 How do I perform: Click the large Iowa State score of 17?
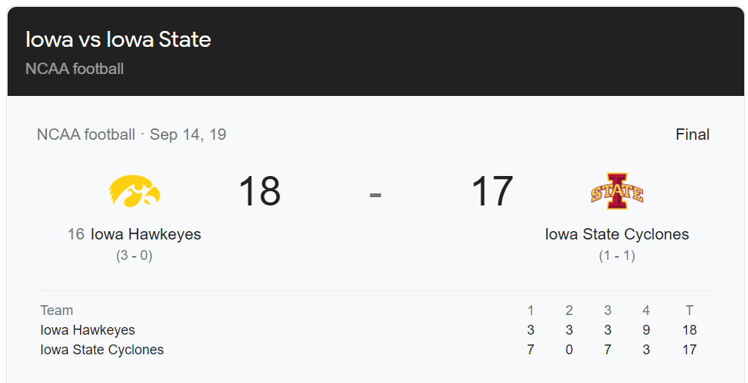pyautogui.click(x=492, y=192)
